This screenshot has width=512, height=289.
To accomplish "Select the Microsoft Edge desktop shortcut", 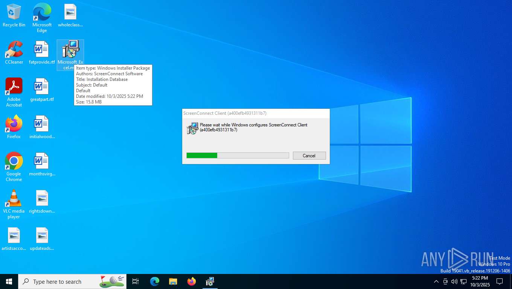I will point(42,18).
